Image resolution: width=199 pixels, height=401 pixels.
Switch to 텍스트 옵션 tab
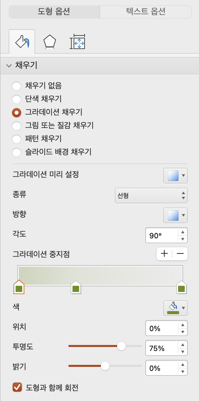[146, 12]
